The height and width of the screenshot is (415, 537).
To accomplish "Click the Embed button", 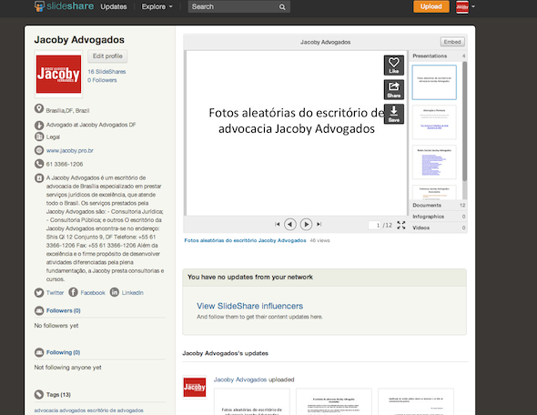I will coord(452,42).
